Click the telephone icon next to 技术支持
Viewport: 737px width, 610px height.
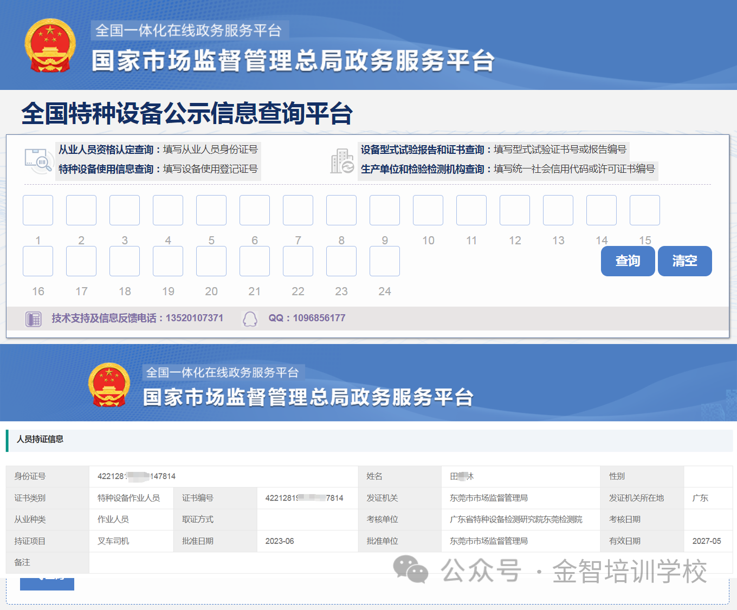[34, 319]
